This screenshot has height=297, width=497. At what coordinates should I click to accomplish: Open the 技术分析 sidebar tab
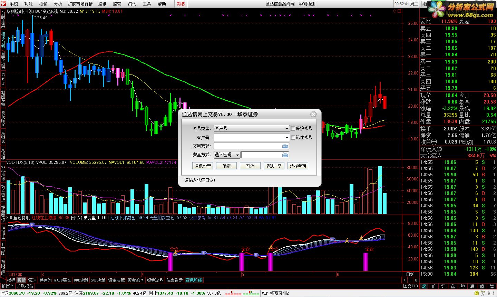click(x=3, y=40)
